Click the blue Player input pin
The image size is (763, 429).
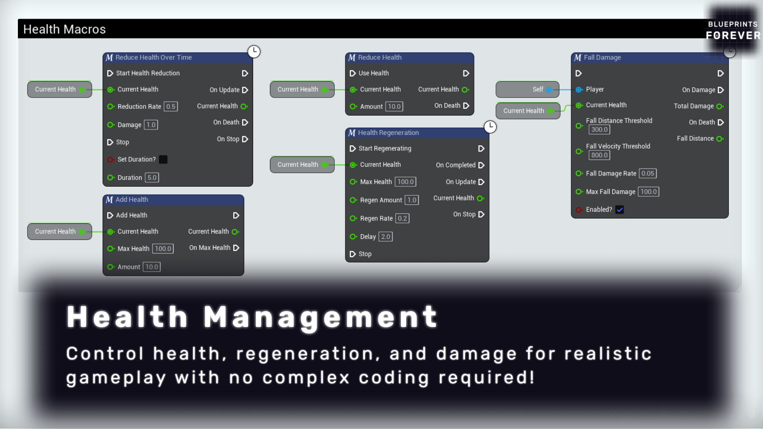coord(579,90)
